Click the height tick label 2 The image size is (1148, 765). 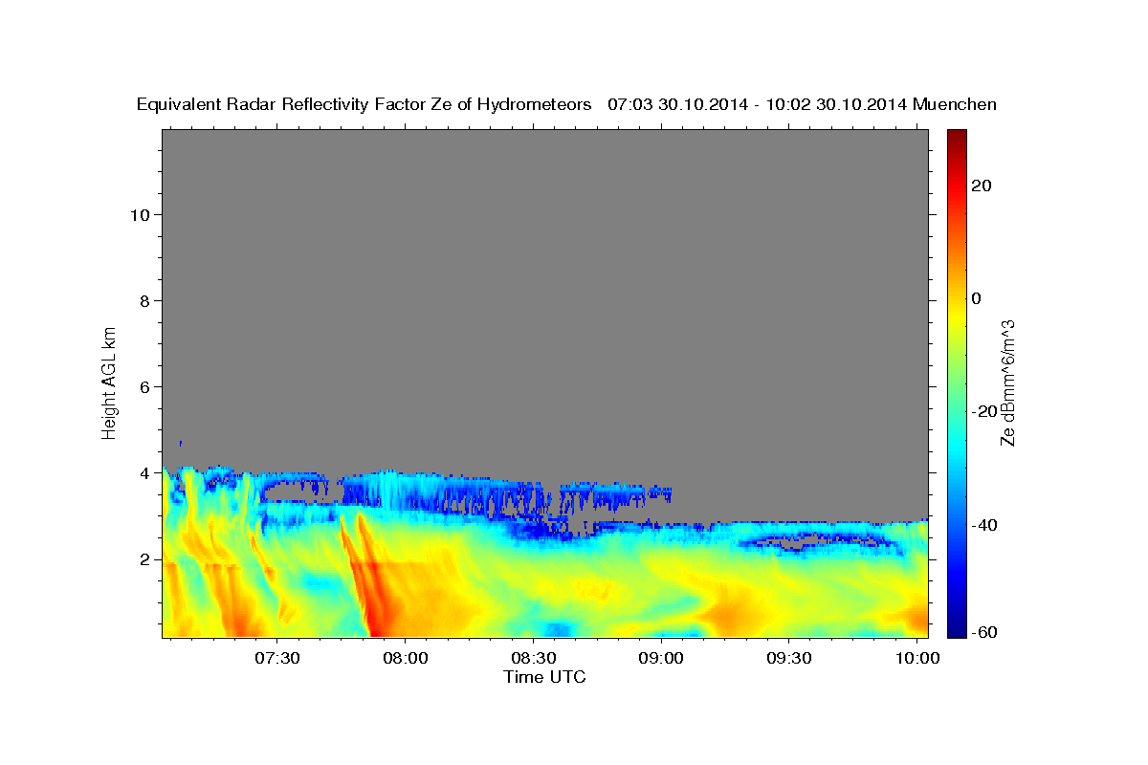click(144, 559)
